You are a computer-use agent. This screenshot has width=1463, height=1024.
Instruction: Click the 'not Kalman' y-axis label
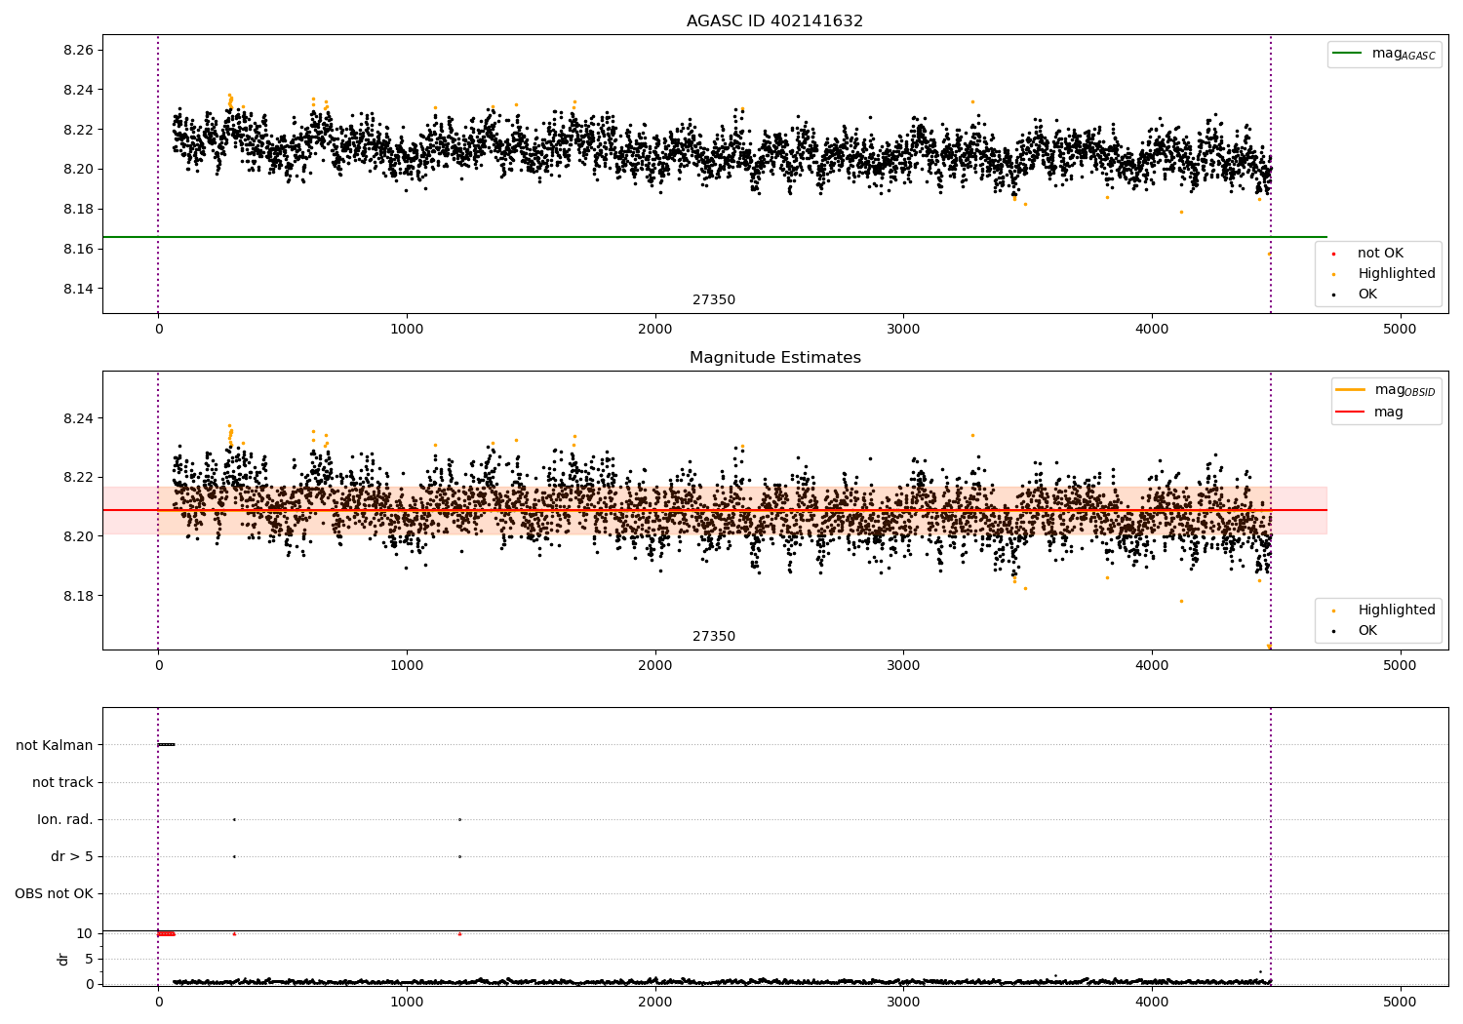point(55,745)
